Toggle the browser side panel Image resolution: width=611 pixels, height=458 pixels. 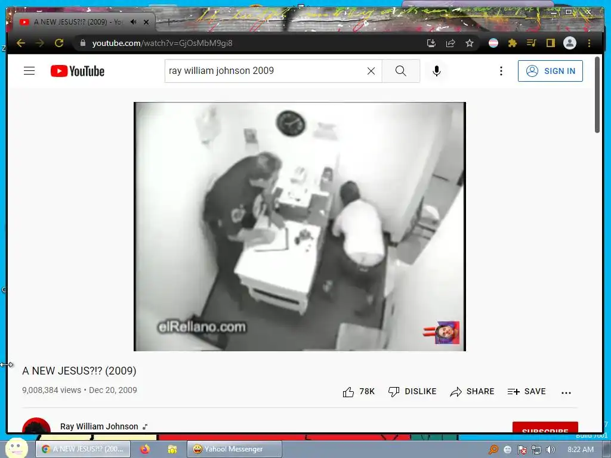click(x=550, y=43)
